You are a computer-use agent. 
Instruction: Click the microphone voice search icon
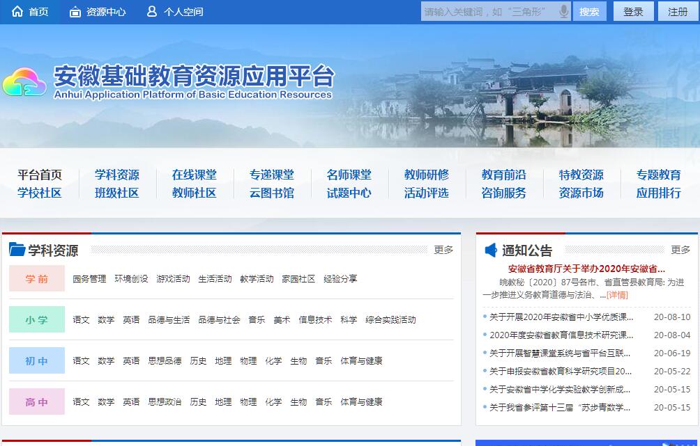564,12
